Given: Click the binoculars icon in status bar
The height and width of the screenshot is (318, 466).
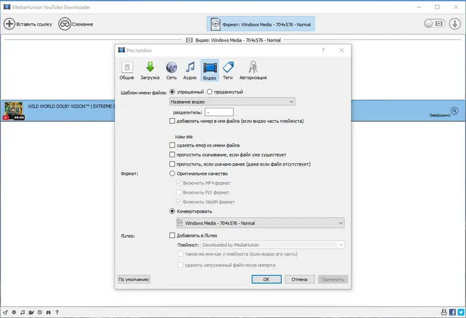Looking at the screenshot, I should pos(48,312).
